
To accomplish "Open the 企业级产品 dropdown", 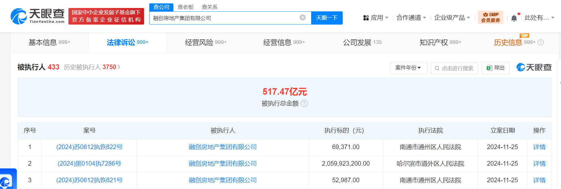I will 452,18.
